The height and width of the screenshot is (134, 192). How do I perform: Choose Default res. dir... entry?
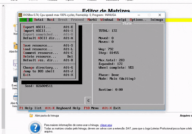tap(48, 60)
